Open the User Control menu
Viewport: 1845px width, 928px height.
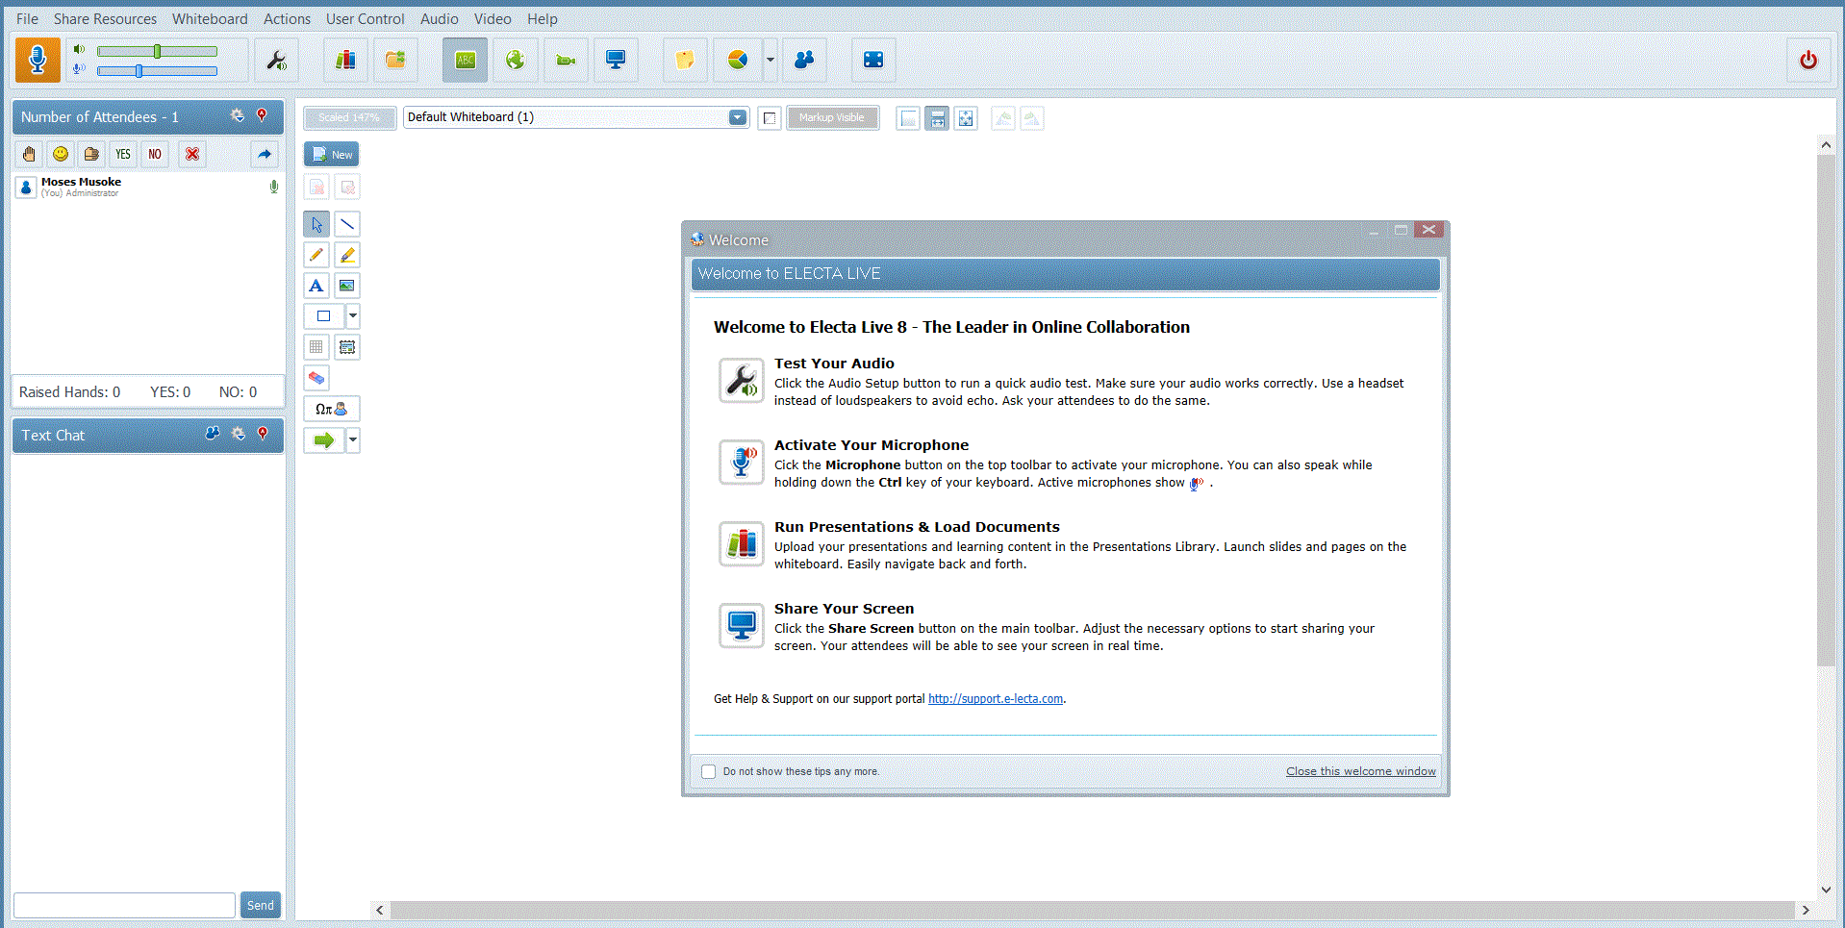point(366,18)
